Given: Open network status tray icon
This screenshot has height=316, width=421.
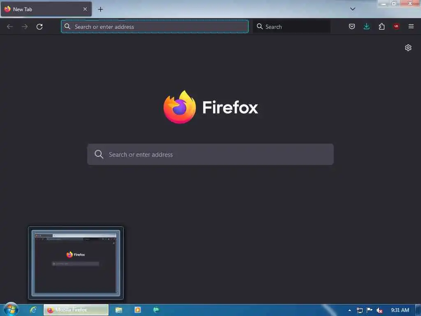Looking at the screenshot, I should [x=359, y=310].
